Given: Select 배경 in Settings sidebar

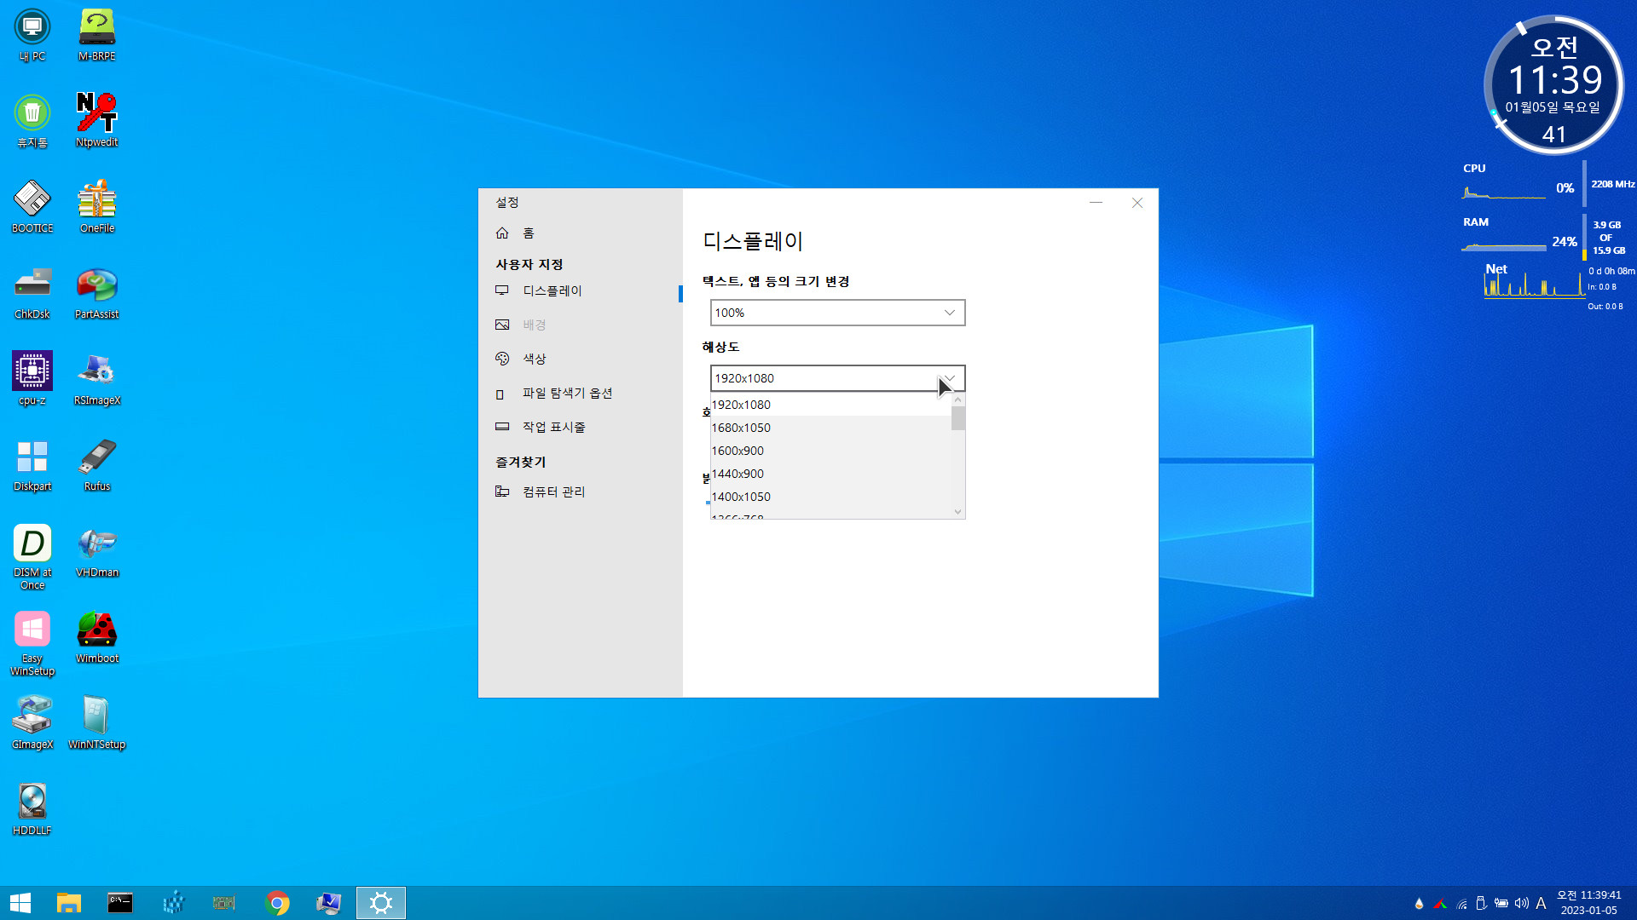Looking at the screenshot, I should coord(580,325).
